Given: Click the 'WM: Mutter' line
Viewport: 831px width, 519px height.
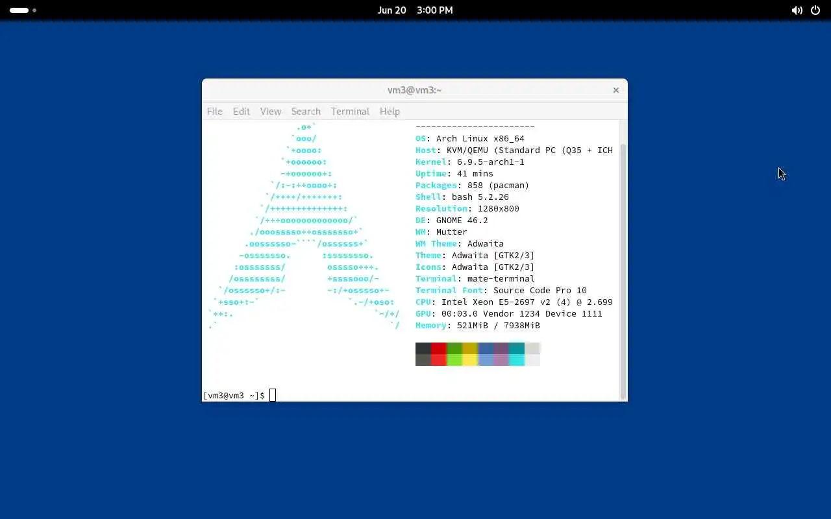Looking at the screenshot, I should click(441, 232).
